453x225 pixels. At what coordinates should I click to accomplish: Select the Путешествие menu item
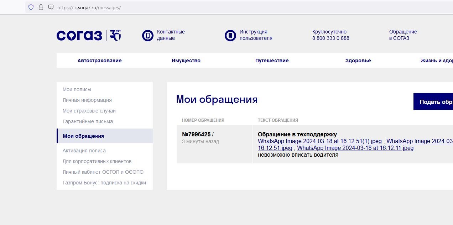pyautogui.click(x=272, y=61)
